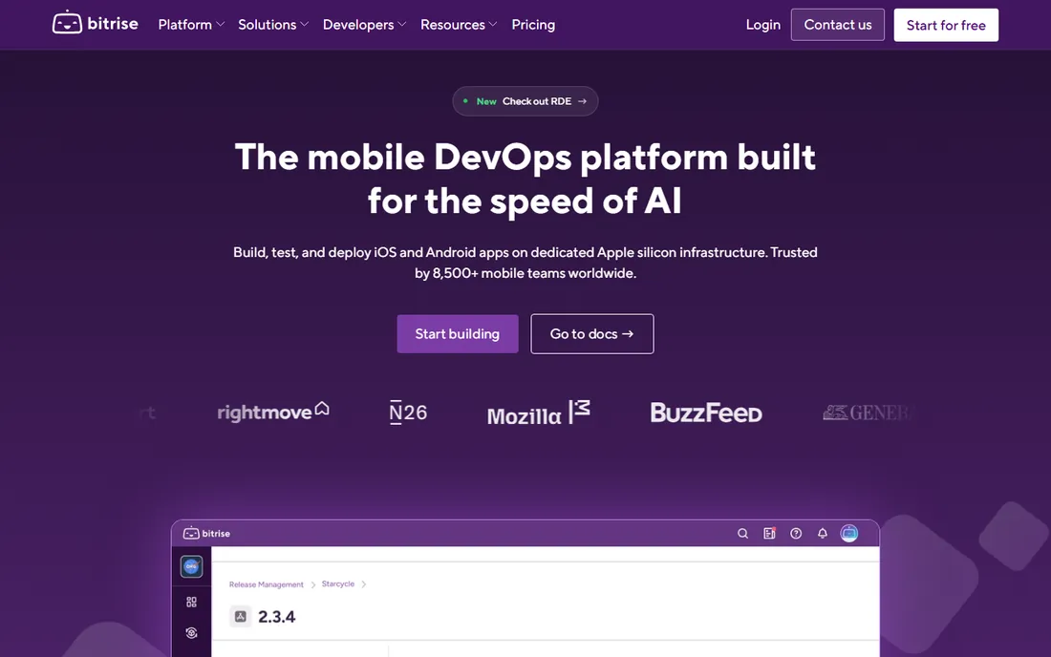Click the rightmove logo

273,412
